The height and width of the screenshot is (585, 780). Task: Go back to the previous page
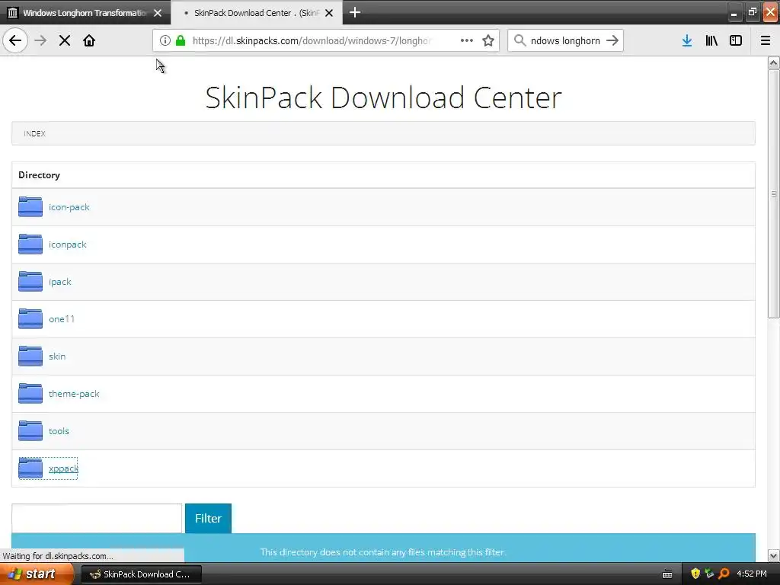(15, 41)
